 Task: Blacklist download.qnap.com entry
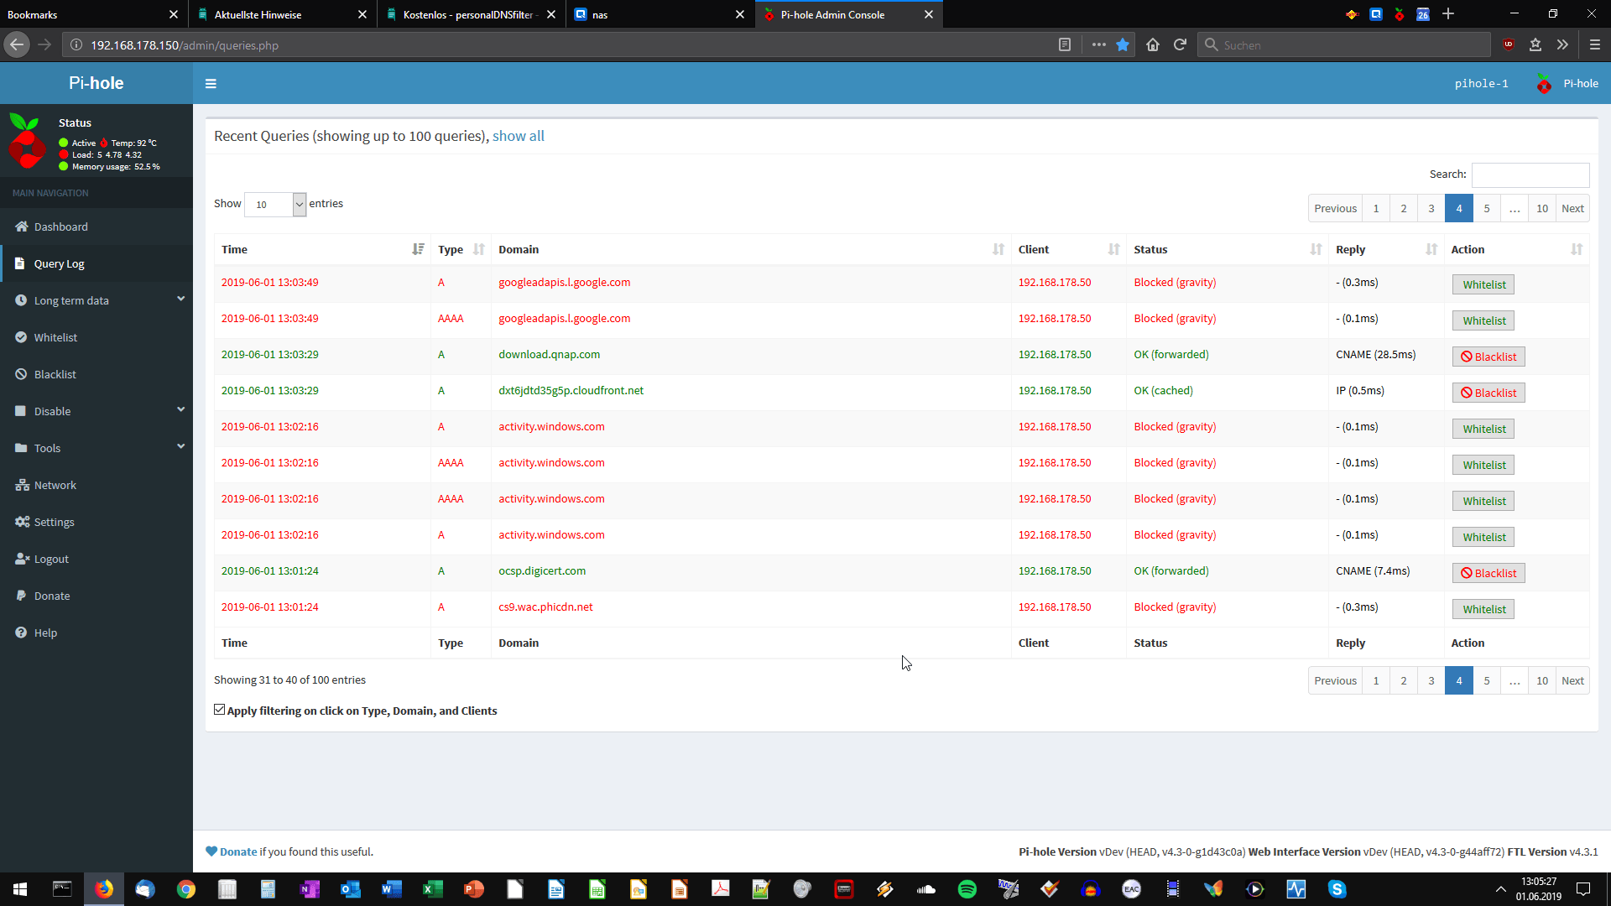1488,357
